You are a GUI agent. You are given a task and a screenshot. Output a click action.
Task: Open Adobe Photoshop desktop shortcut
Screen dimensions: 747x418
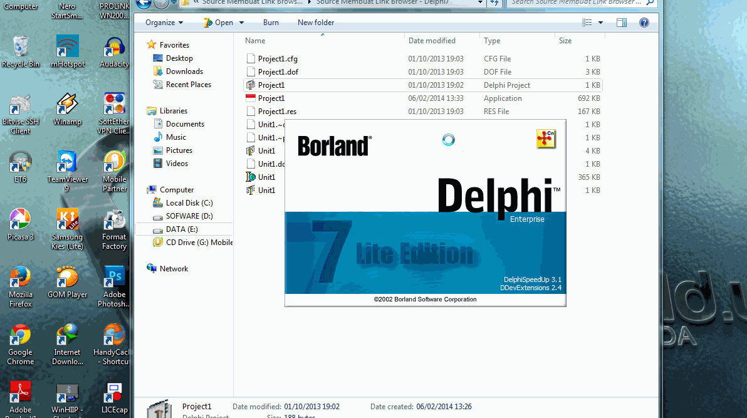[114, 286]
